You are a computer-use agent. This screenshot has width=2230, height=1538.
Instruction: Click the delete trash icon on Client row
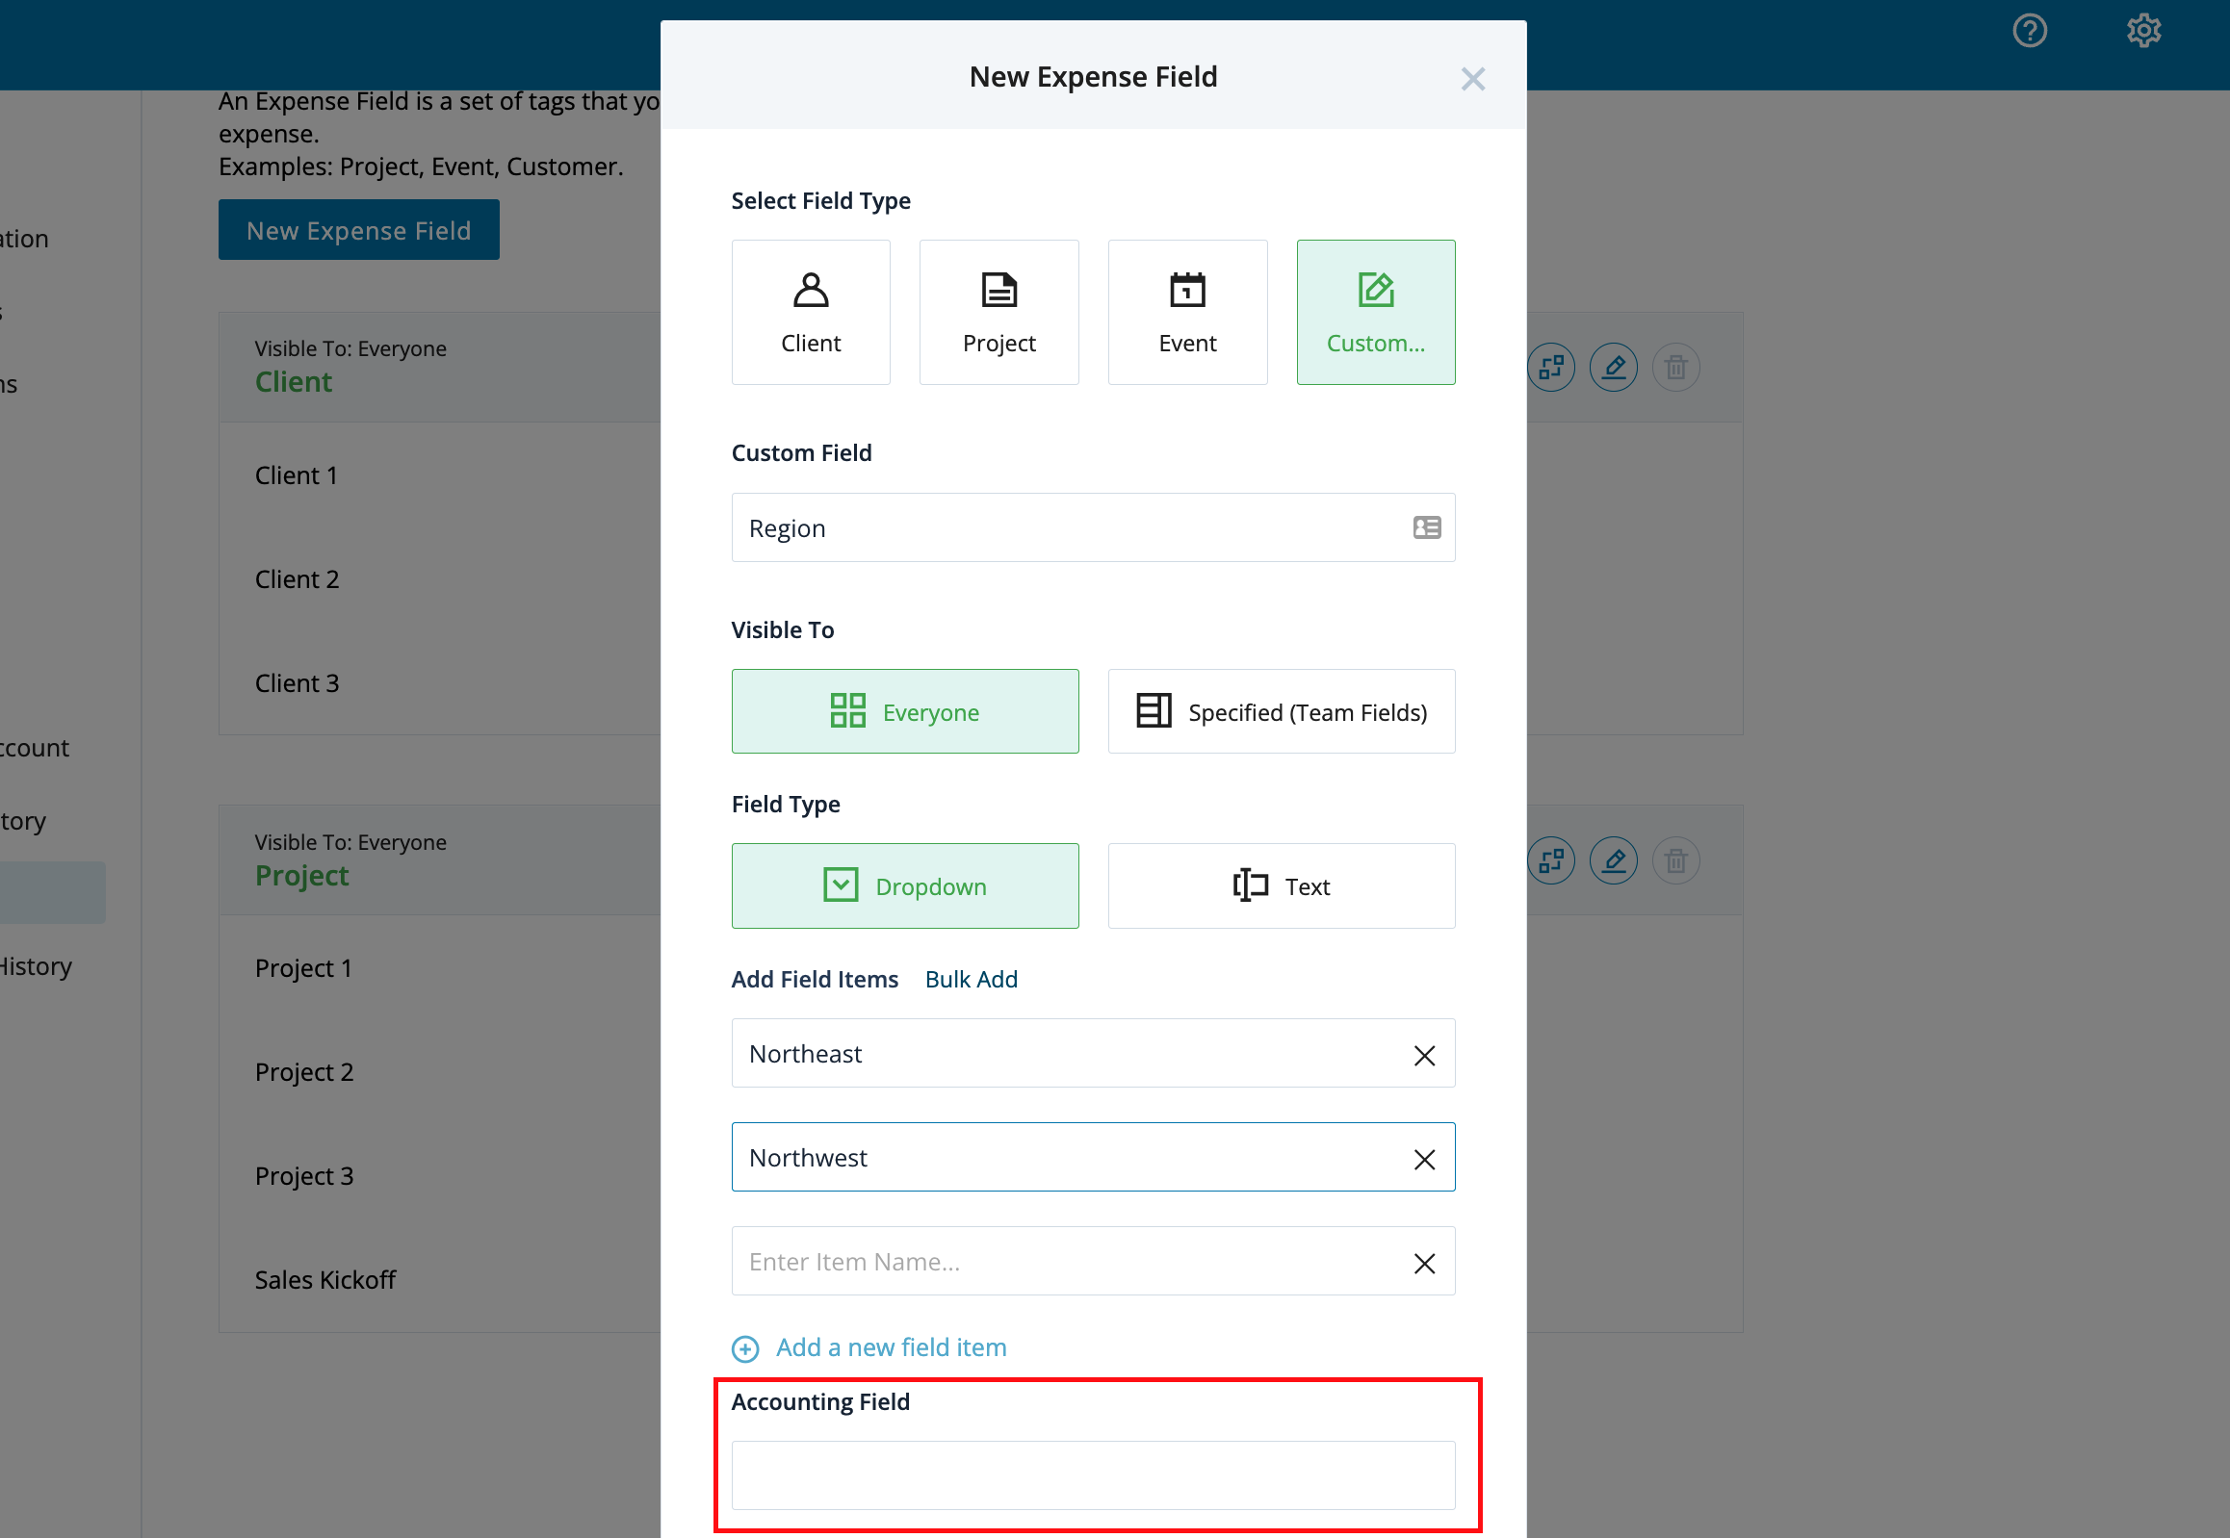[x=1676, y=366]
